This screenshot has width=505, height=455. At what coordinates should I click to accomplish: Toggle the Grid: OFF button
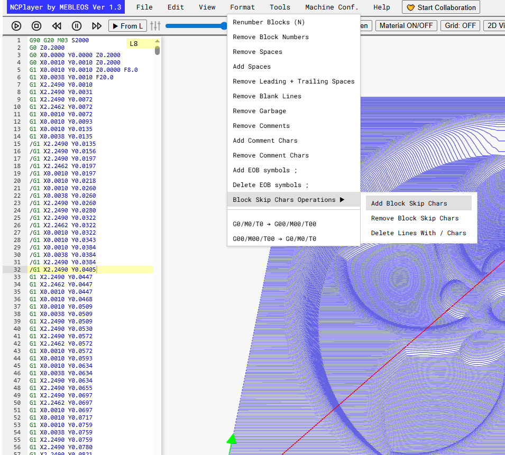coord(460,26)
